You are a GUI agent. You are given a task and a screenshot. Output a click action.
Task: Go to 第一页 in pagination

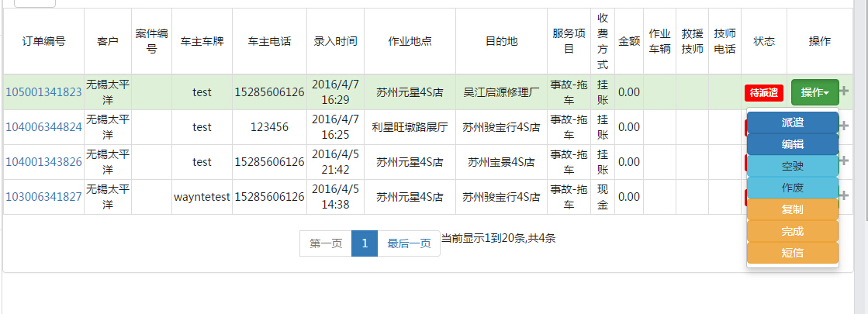tap(326, 243)
